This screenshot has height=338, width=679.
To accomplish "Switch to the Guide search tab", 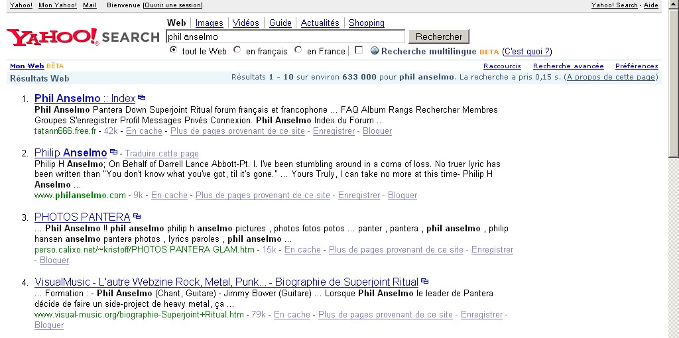I will click(x=280, y=23).
